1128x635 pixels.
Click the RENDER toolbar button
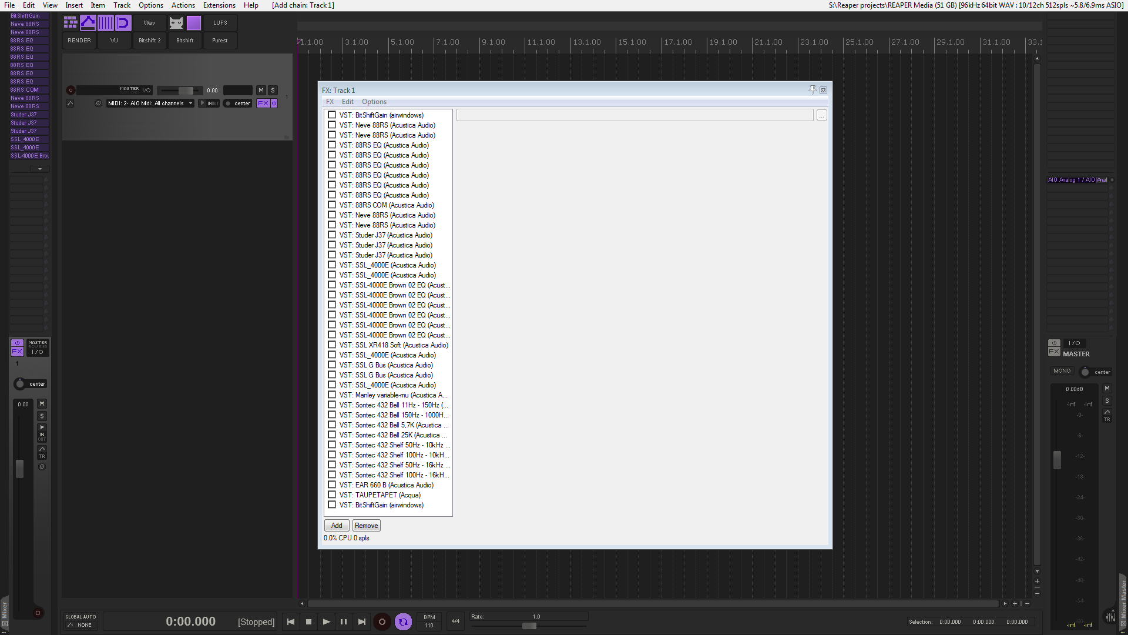79,41
